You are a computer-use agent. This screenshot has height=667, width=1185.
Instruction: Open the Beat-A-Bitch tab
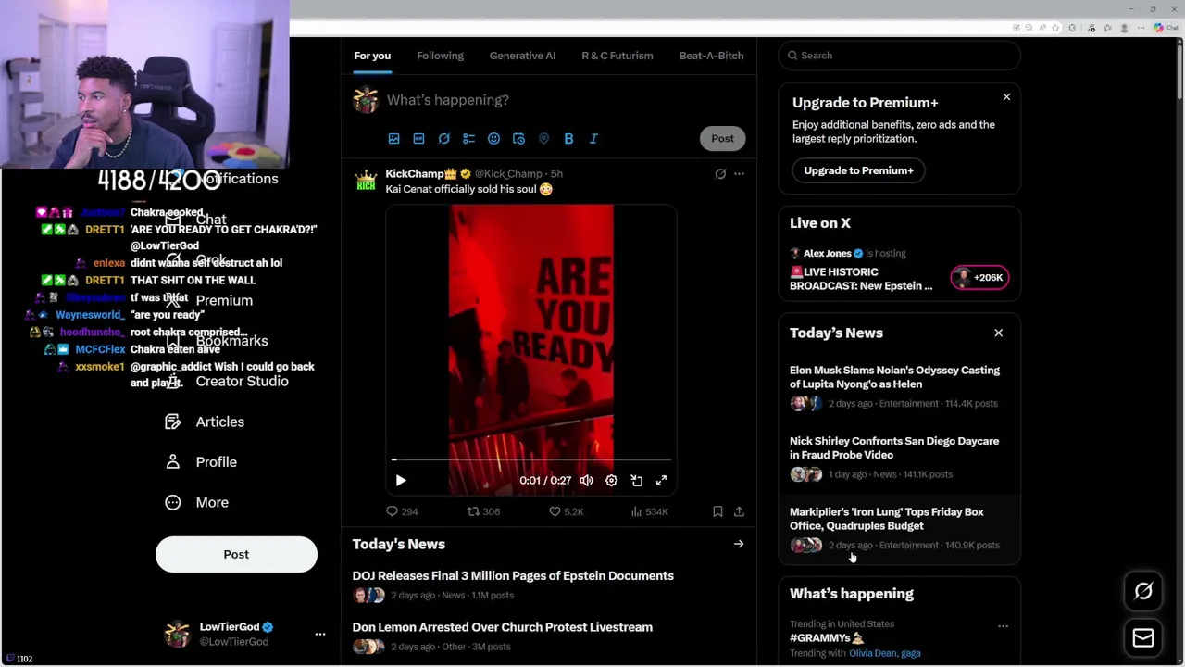pos(711,56)
